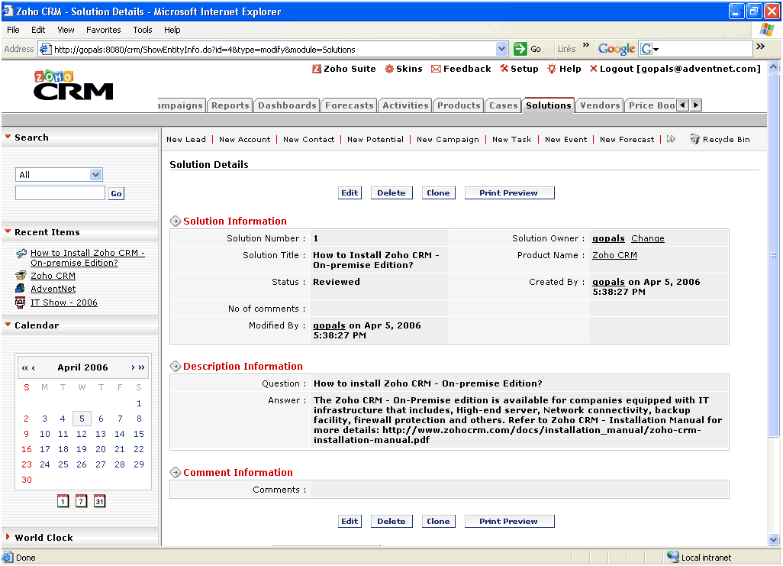Image resolution: width=783 pixels, height=566 pixels.
Task: Expand the Google toolbar overflow chevron
Action: pos(761,47)
